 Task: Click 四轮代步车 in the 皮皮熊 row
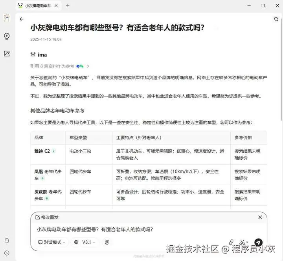[80, 192]
